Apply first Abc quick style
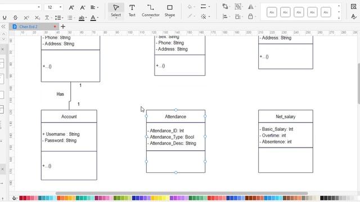This screenshot has width=360, height=202. pos(272,12)
